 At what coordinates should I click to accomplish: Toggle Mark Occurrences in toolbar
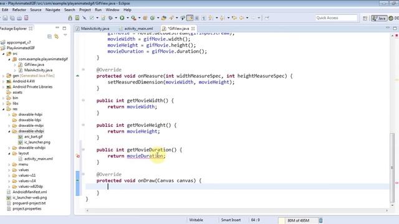[190, 18]
